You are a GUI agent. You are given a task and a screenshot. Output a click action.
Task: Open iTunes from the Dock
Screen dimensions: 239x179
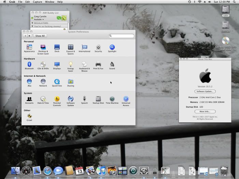[x=101, y=171]
